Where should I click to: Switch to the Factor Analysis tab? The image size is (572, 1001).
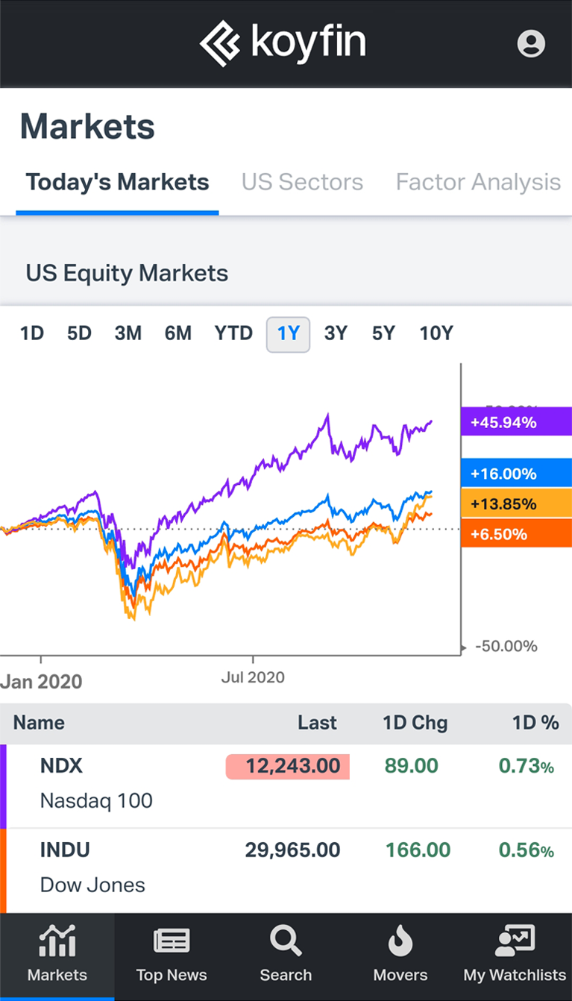(x=478, y=183)
